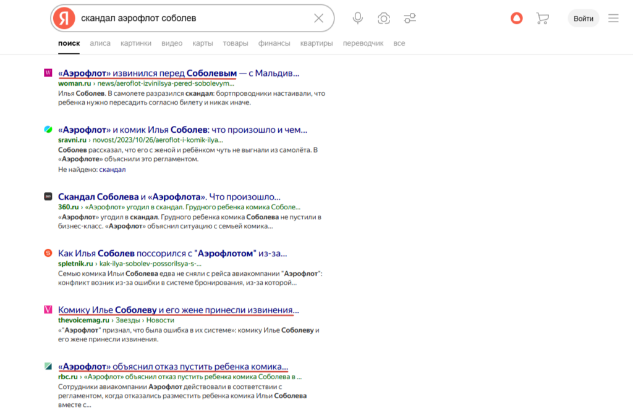This screenshot has height=410, width=633.
Task: Focus the search input field
Action: tap(193, 18)
